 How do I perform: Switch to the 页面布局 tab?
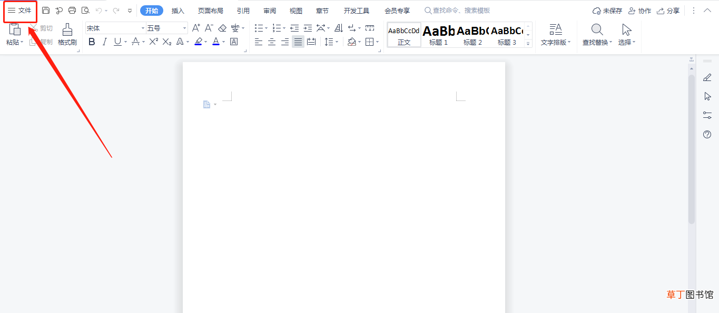211,11
